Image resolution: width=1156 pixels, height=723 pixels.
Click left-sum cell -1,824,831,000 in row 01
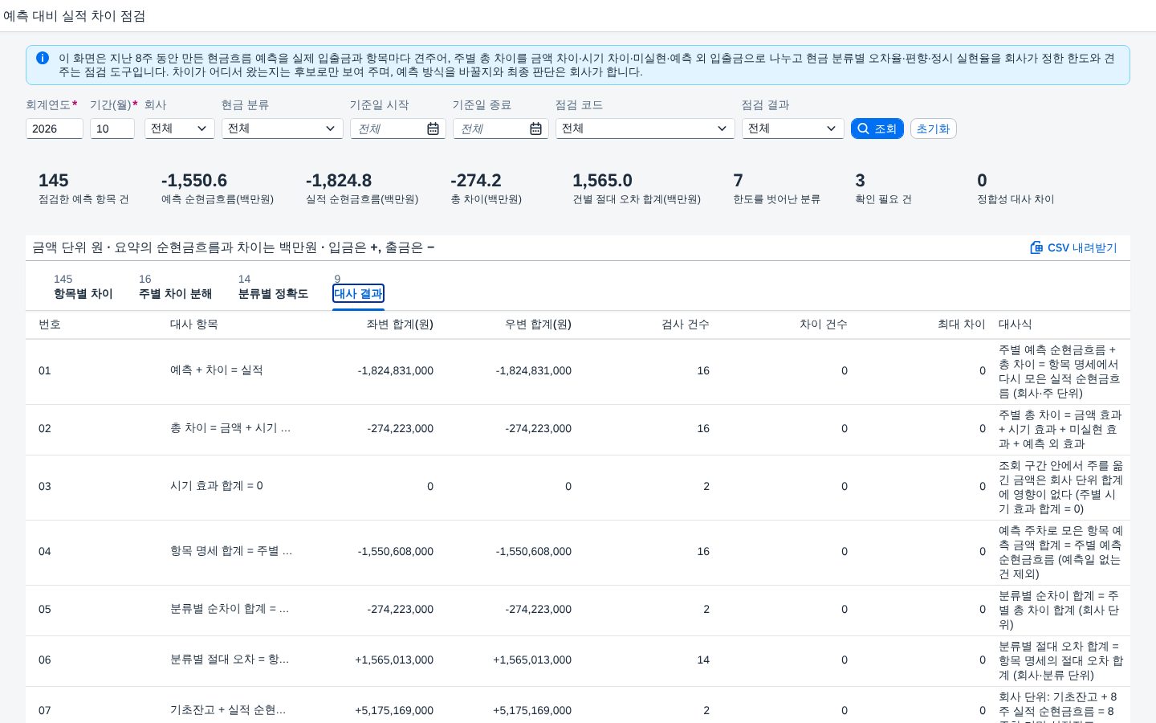(x=395, y=371)
